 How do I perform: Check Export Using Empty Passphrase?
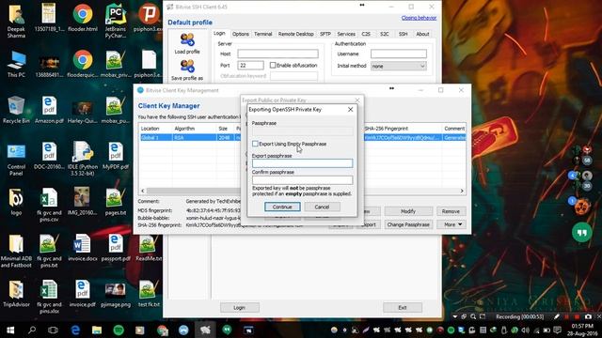coord(255,144)
